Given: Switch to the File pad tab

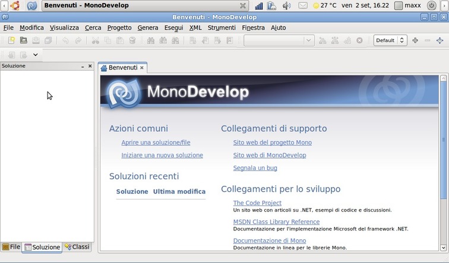Looking at the screenshot, I should coord(11,247).
